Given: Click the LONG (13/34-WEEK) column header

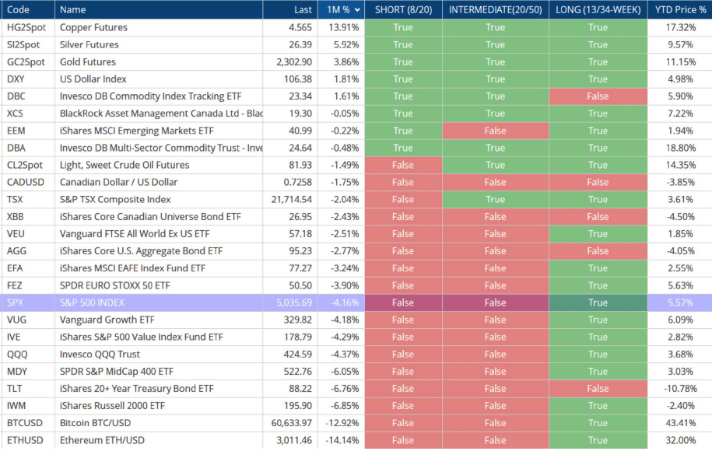Looking at the screenshot, I should coord(598,10).
